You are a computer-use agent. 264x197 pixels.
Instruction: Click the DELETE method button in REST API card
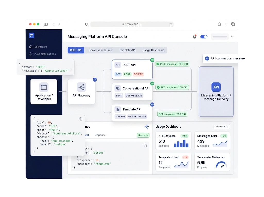click(138, 74)
